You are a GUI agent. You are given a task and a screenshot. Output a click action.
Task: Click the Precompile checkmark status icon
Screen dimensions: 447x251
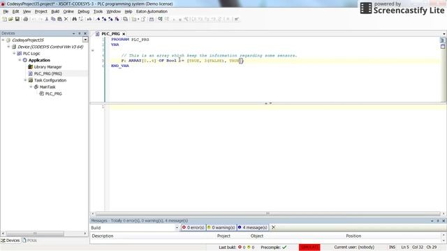point(284,248)
